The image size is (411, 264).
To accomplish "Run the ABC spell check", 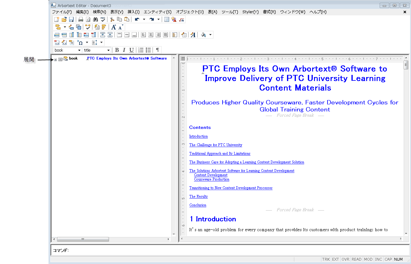I will (103, 20).
